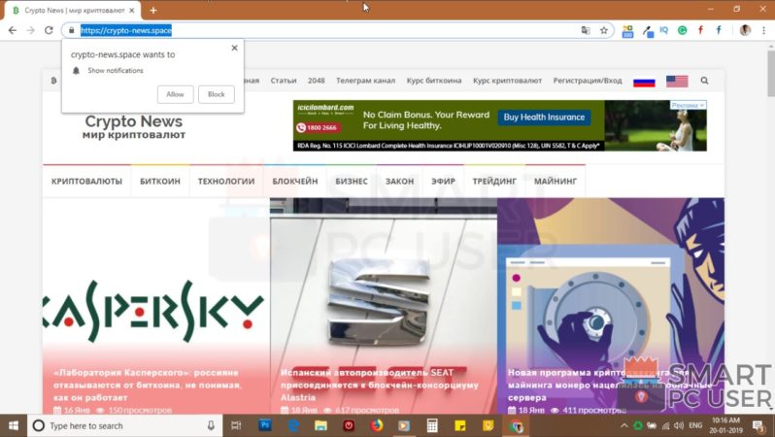Screen dimensions: 775x437
Task: Show hidden system tray icons
Action: (x=624, y=425)
